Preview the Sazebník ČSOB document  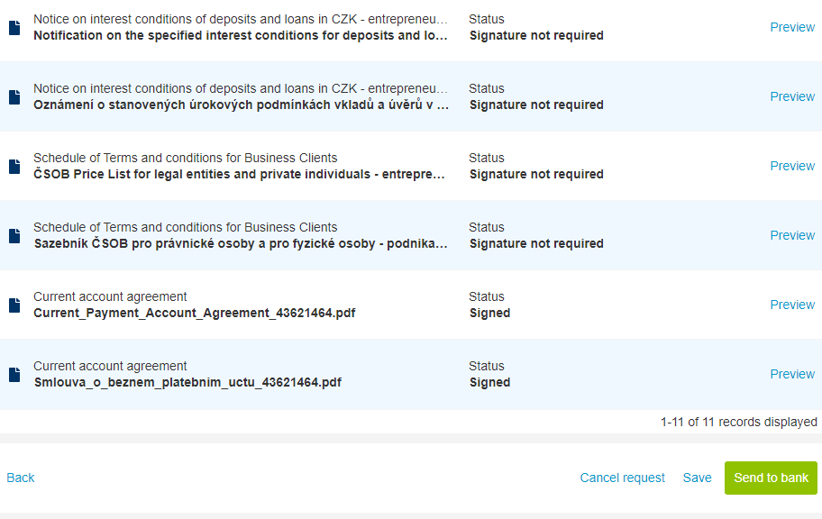pyautogui.click(x=792, y=235)
